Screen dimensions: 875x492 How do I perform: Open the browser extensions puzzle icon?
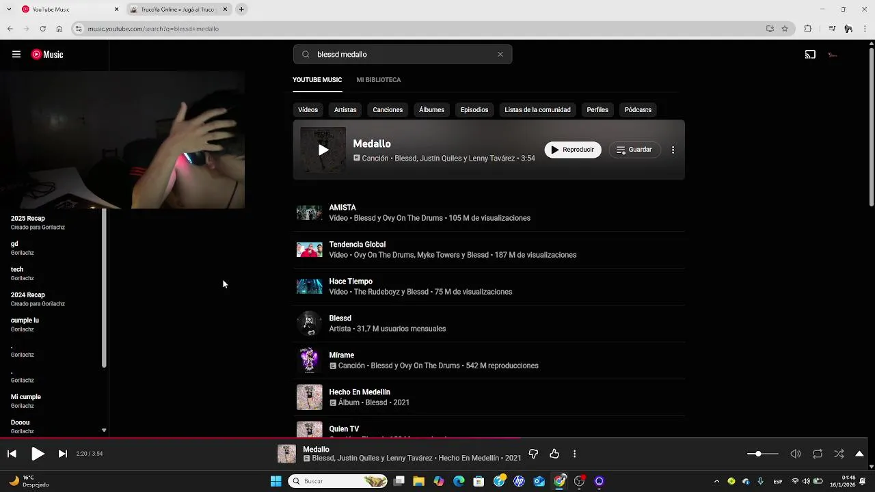[x=808, y=29]
